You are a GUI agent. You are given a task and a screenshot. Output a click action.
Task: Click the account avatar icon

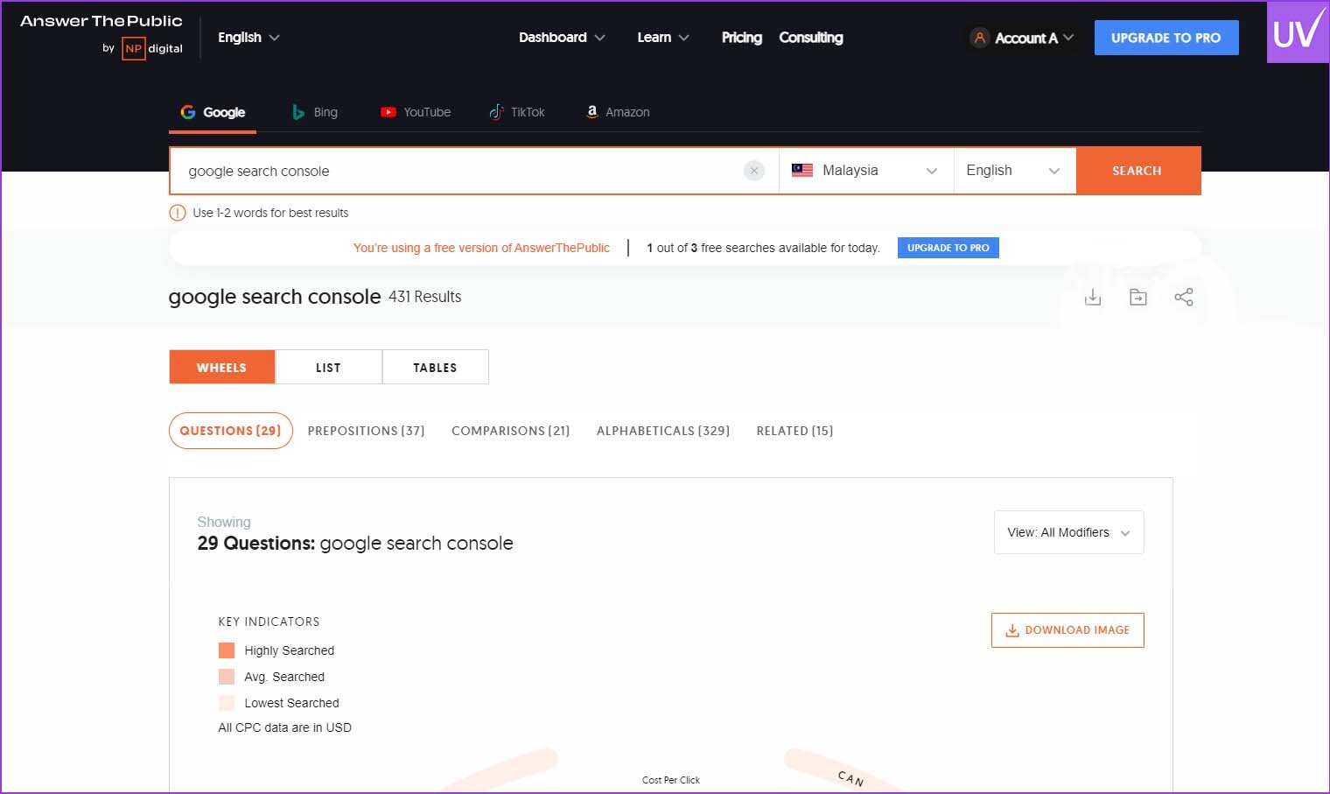[x=980, y=38]
